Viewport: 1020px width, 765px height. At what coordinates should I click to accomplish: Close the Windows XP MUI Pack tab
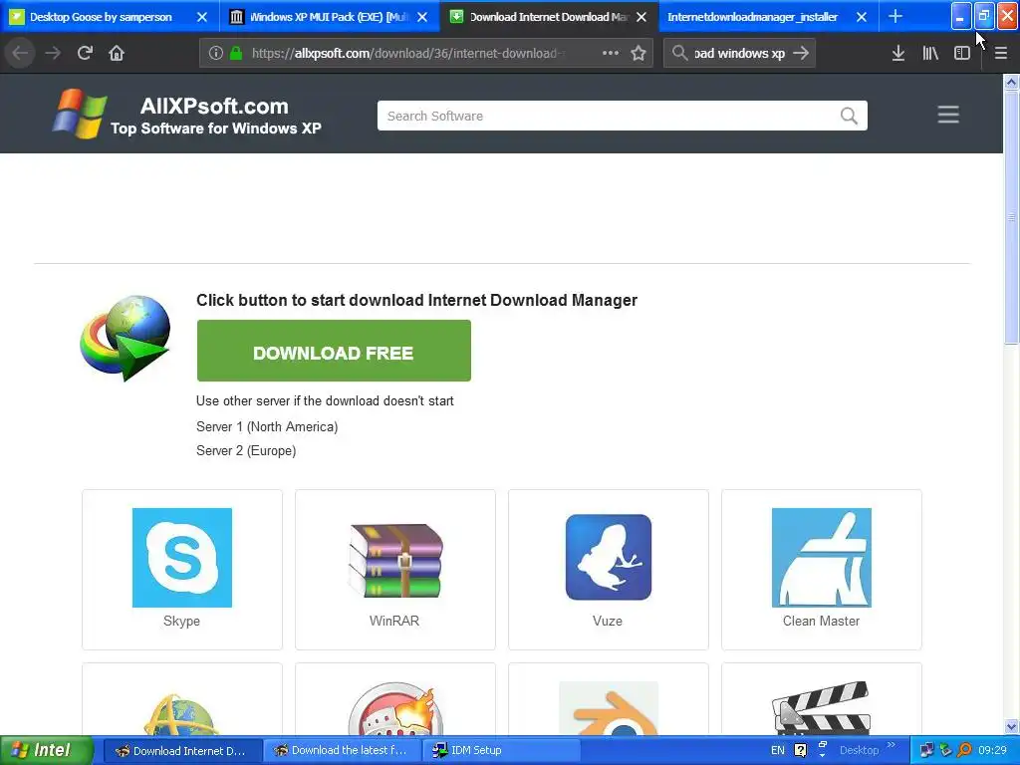422,17
